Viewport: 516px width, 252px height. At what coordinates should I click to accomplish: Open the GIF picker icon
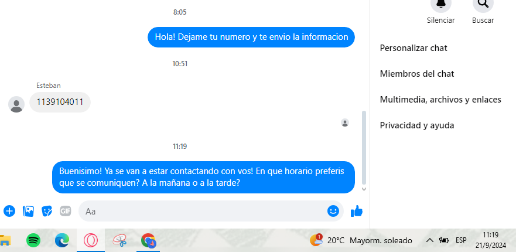click(66, 211)
